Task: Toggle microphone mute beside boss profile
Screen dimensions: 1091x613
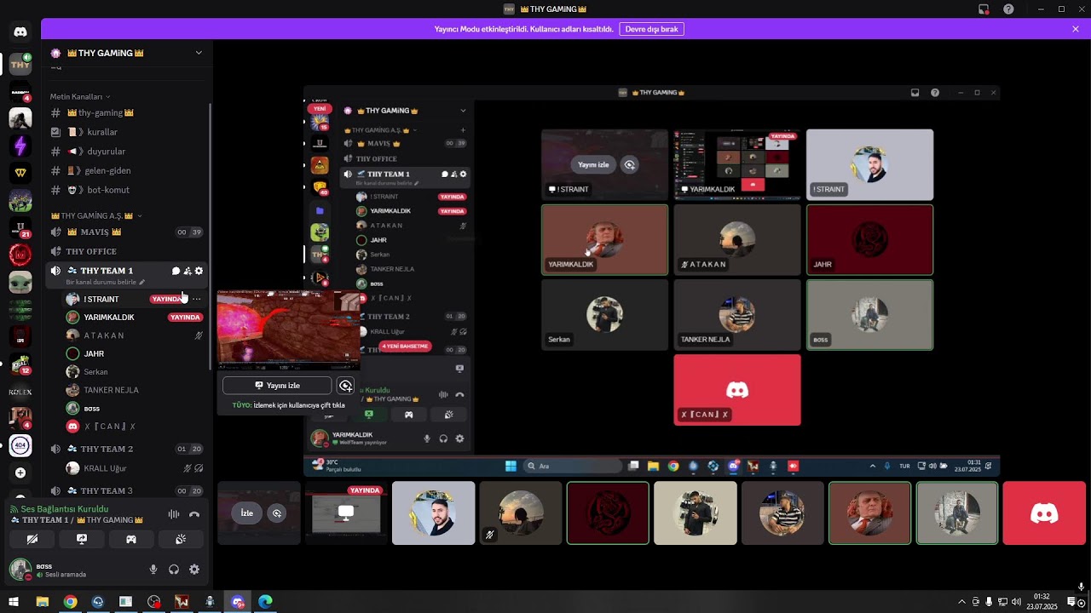Action: (x=153, y=570)
